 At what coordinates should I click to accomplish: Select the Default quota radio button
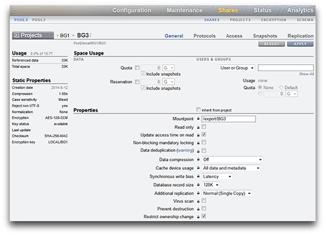tap(281, 88)
